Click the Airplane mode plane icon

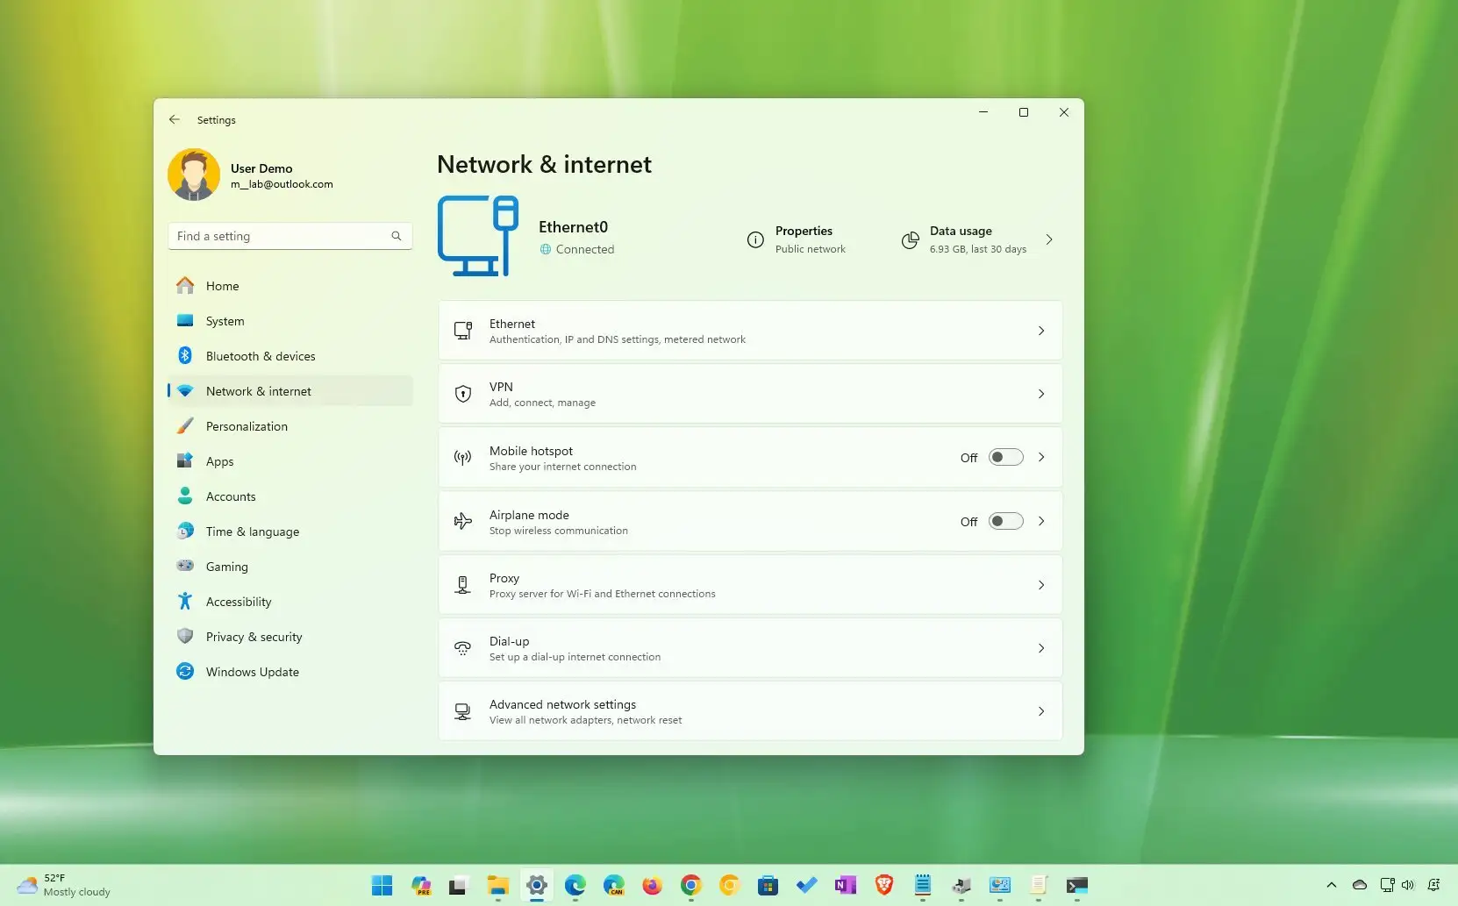pos(463,521)
